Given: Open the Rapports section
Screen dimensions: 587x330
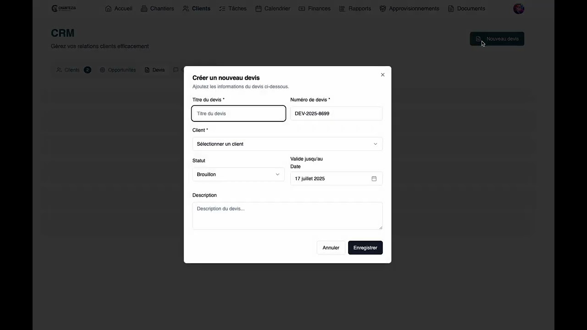Looking at the screenshot, I should tap(355, 9).
